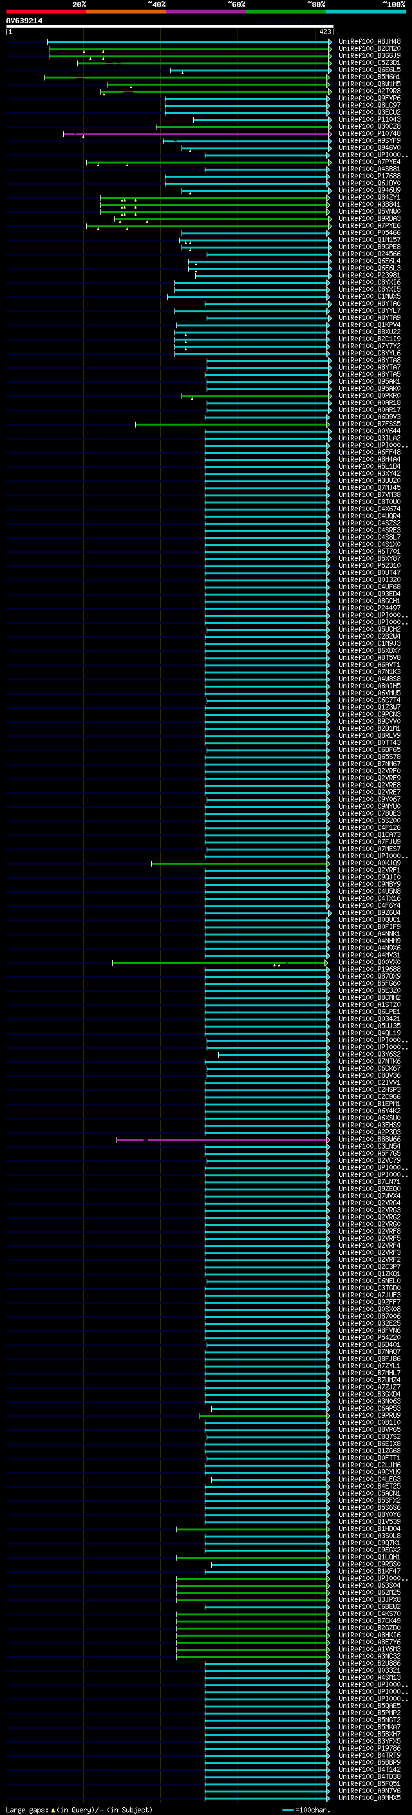Select hit UniRef100_Q3ILA2
Viewport: 412px width, 1815px height.
(x=370, y=438)
